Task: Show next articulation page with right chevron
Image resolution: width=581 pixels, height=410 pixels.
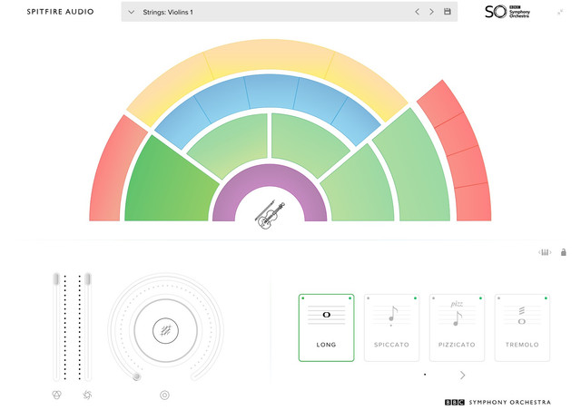Action: pos(462,376)
